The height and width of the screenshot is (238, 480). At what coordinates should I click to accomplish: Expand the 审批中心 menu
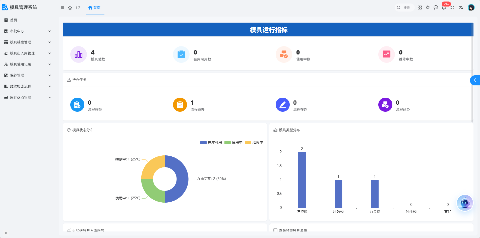[28, 31]
